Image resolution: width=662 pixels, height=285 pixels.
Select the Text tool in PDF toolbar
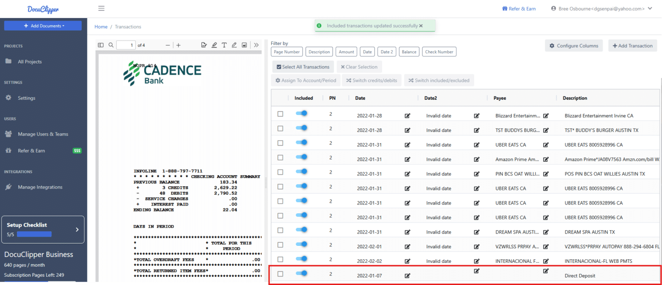point(224,45)
